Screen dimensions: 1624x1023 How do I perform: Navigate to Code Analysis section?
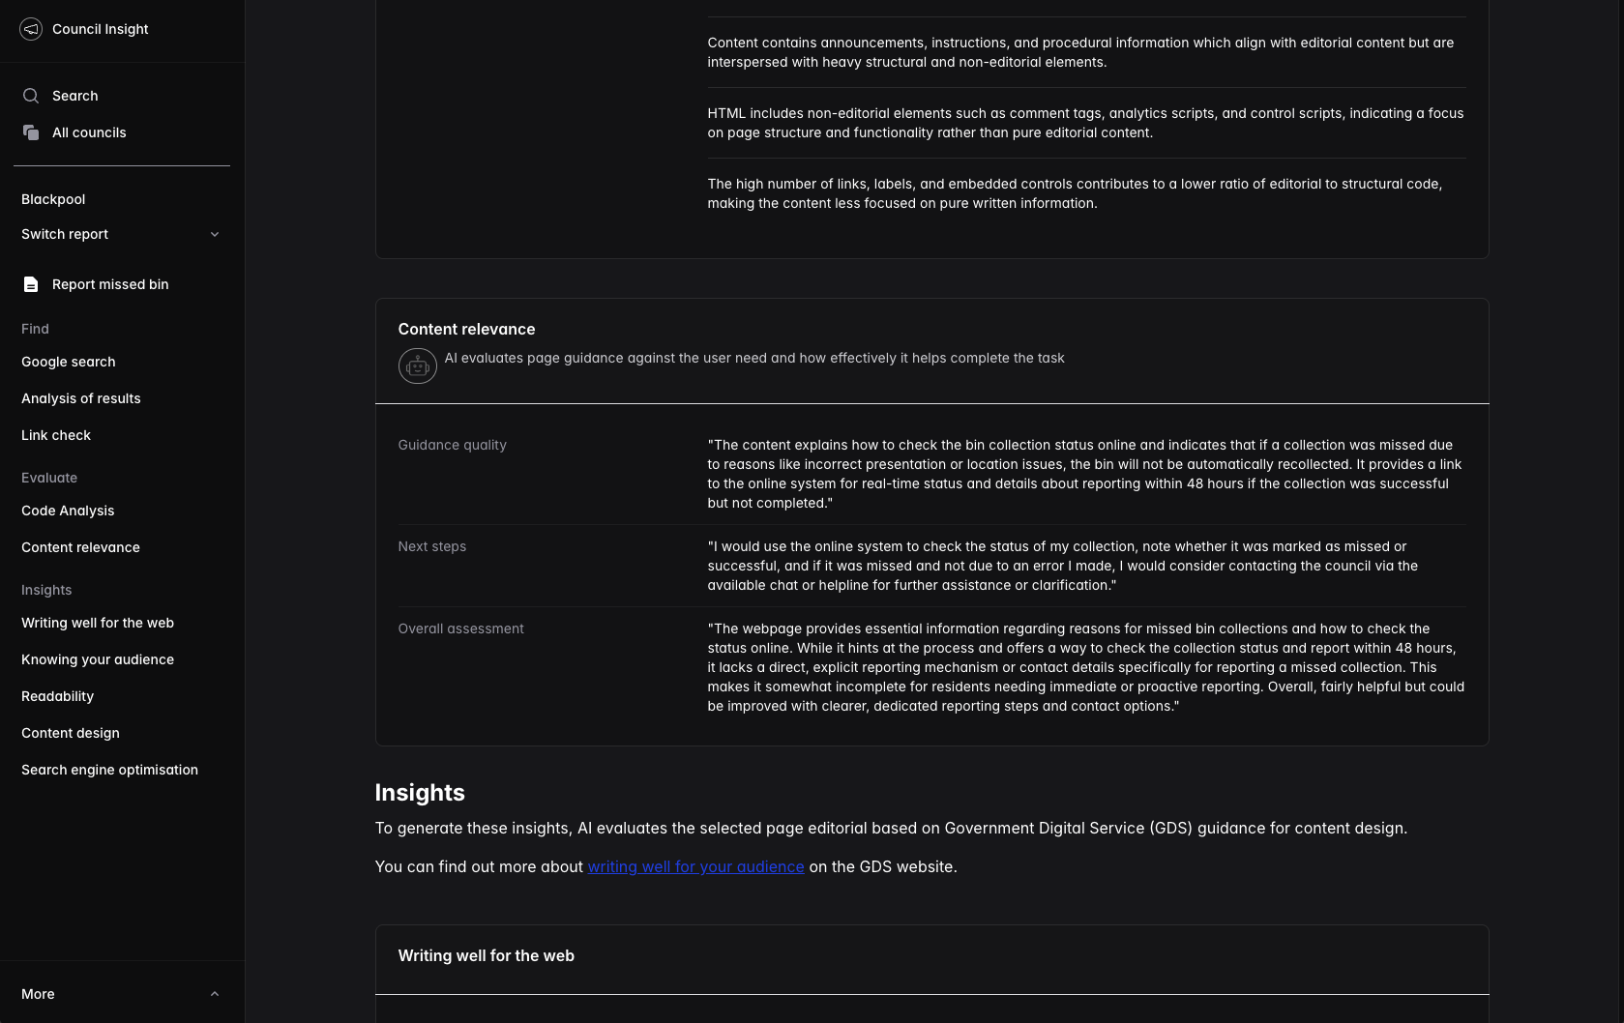68,511
